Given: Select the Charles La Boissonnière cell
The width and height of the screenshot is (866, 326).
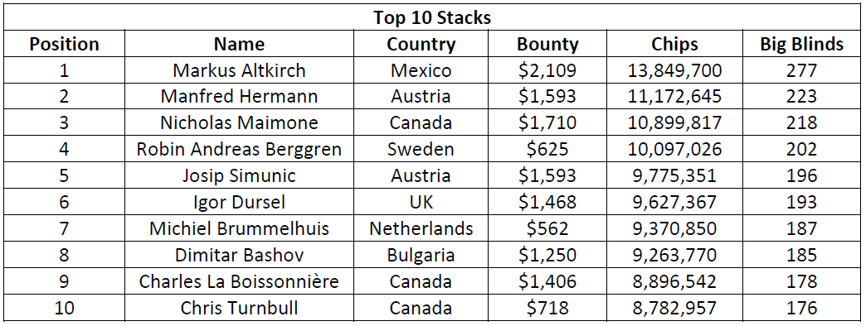Looking at the screenshot, I should [239, 281].
